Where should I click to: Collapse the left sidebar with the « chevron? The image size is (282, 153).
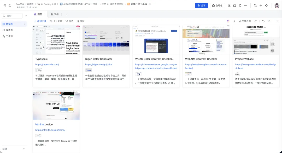[26, 15]
